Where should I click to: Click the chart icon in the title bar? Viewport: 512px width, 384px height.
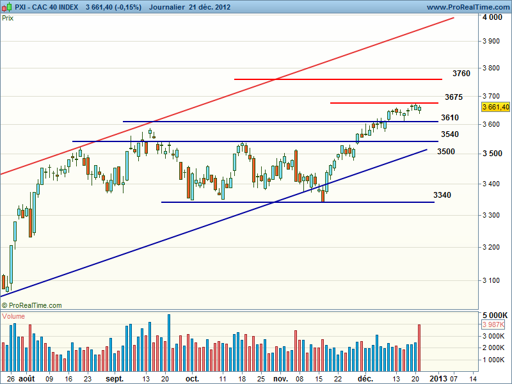pyautogui.click(x=5, y=6)
